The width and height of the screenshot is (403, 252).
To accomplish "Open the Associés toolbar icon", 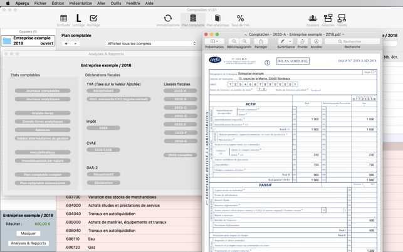I will pyautogui.click(x=328, y=18).
